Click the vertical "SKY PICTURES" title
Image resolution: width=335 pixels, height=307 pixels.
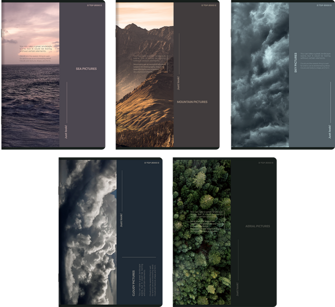(x=295, y=63)
